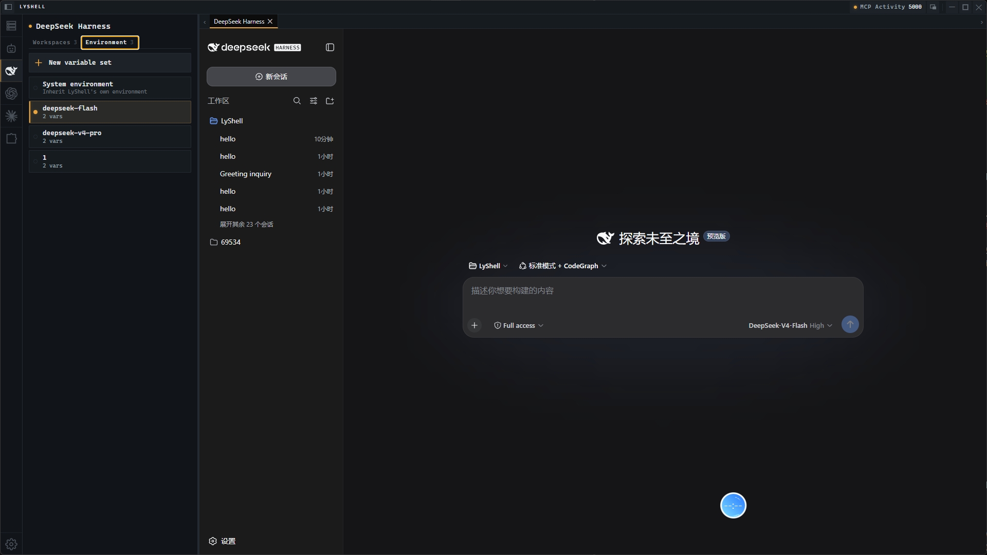987x555 pixels.
Task: Expand the remaining 23 sessions
Action: tap(246, 225)
